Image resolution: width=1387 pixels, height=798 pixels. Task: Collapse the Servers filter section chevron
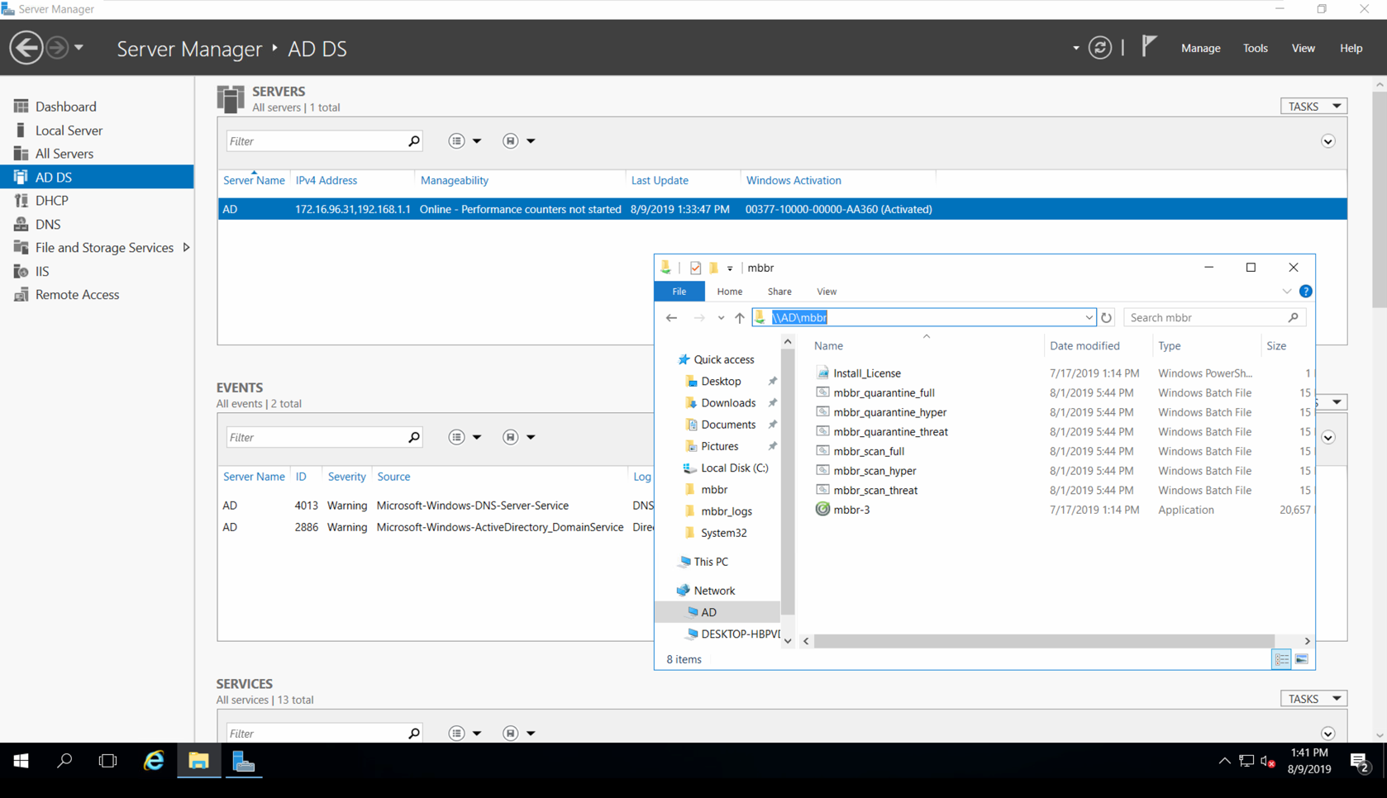[x=1327, y=141]
